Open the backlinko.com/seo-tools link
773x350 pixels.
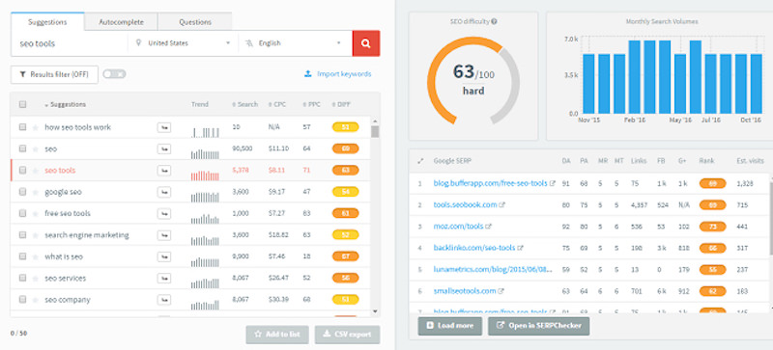coord(474,248)
